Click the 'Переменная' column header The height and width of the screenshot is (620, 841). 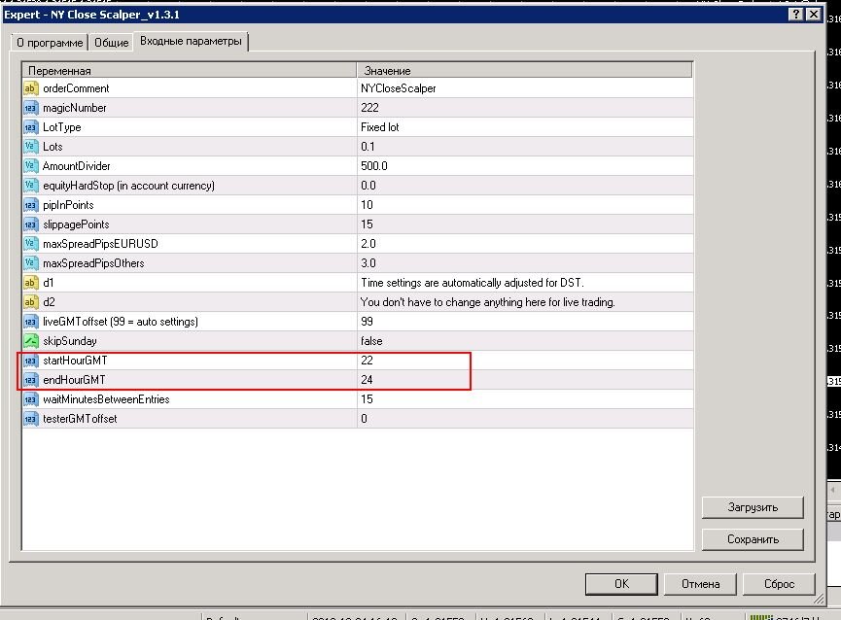pos(190,70)
